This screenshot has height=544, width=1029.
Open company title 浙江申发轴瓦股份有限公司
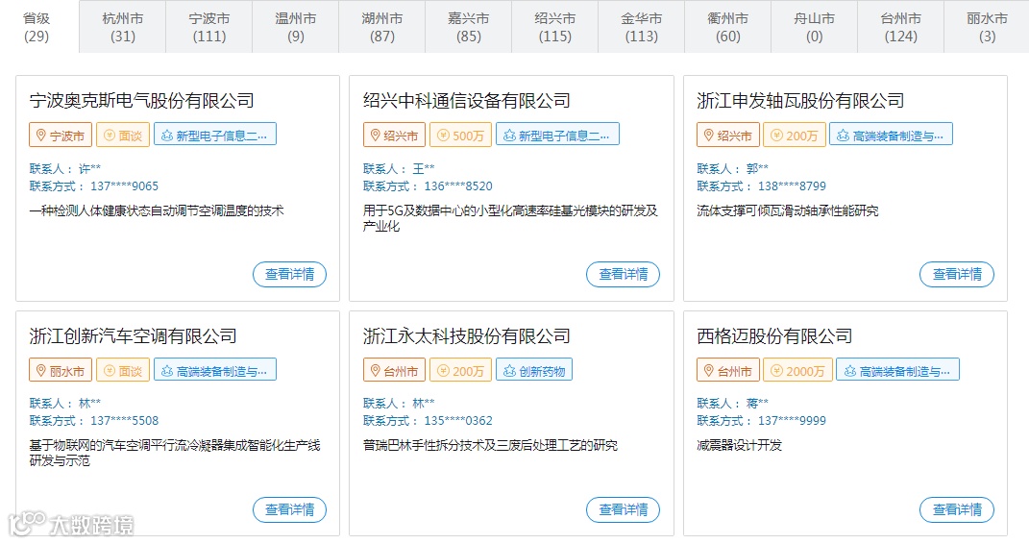tap(800, 100)
